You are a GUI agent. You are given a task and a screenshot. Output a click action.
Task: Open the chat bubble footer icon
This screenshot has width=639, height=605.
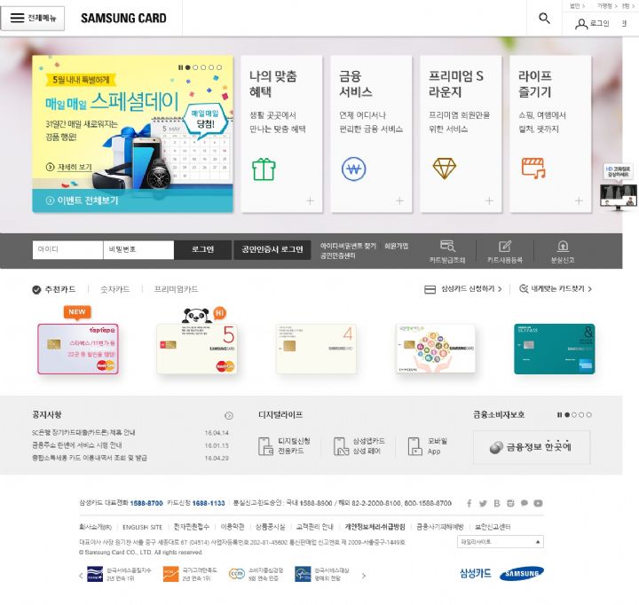[525, 503]
